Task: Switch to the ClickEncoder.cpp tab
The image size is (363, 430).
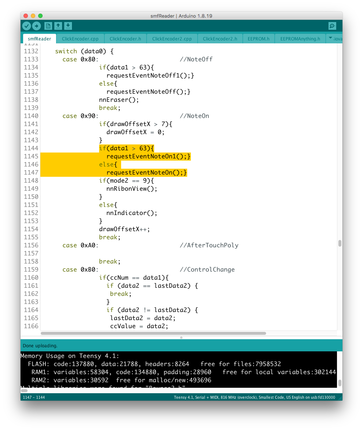Action: (x=80, y=39)
